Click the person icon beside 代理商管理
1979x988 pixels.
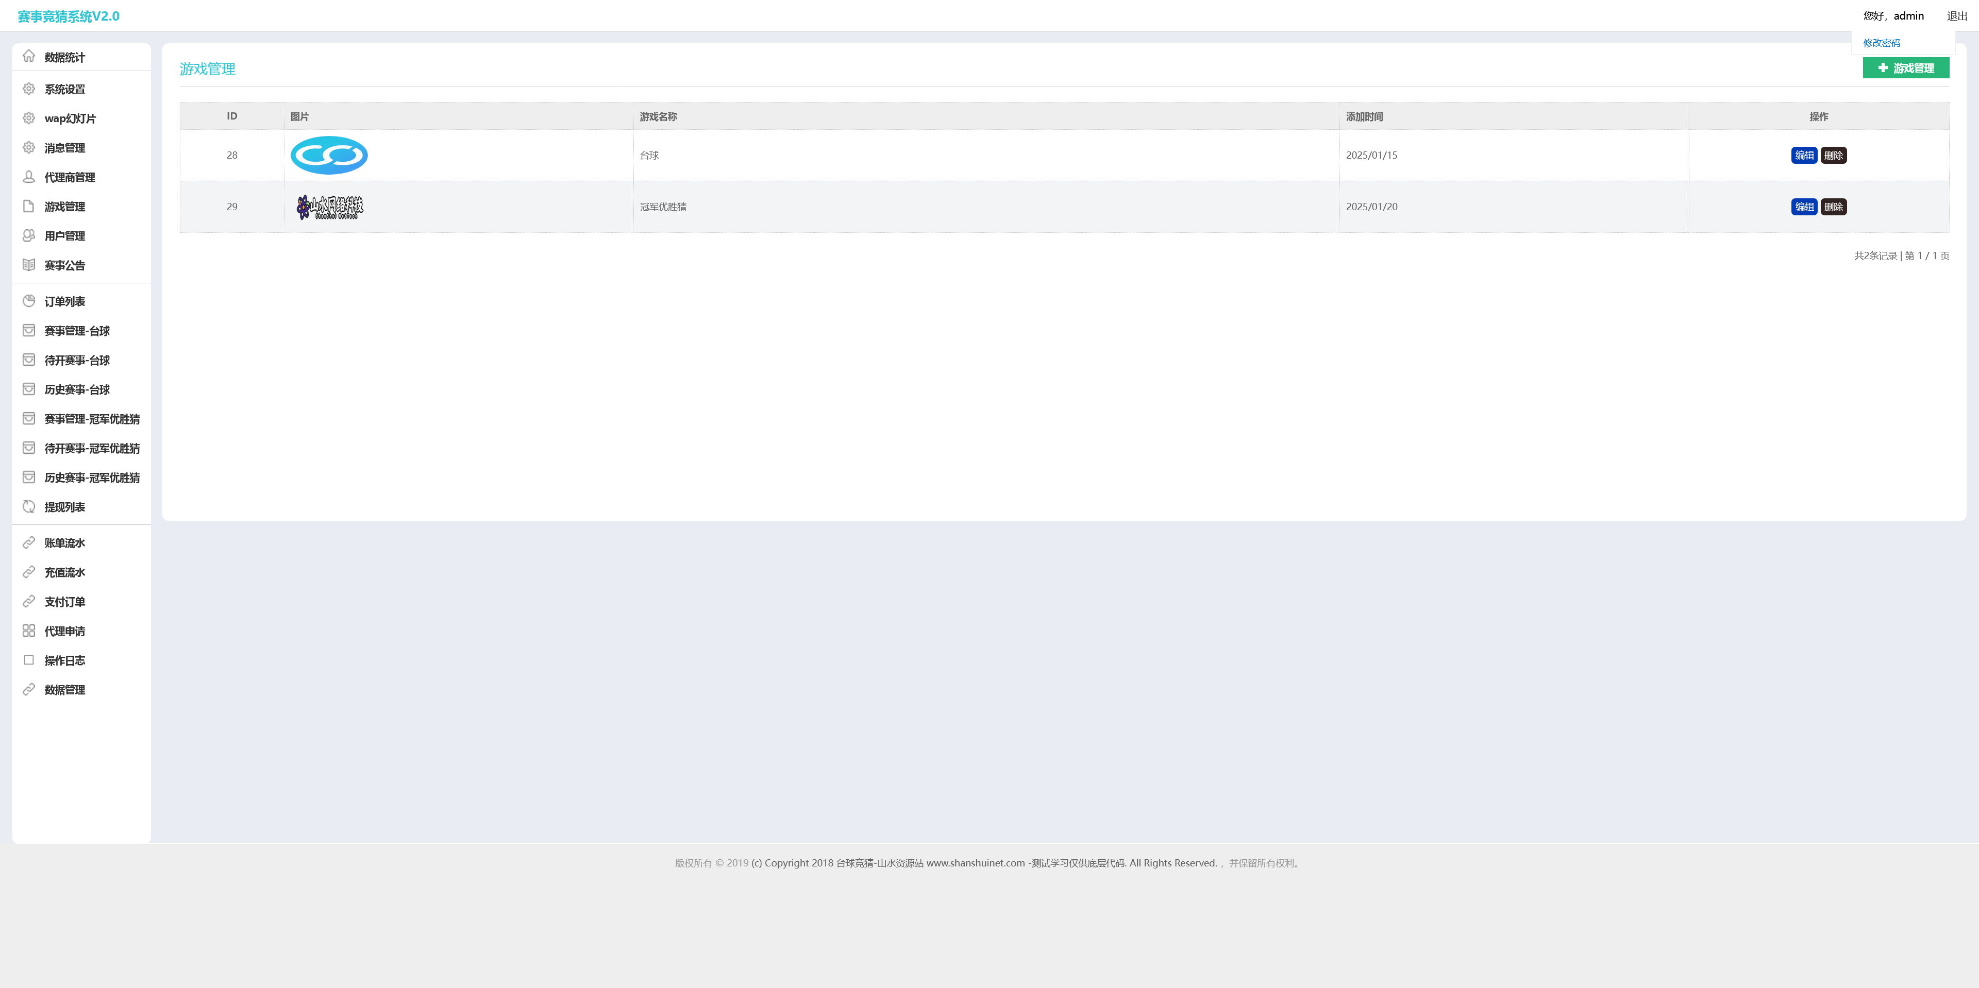28,177
